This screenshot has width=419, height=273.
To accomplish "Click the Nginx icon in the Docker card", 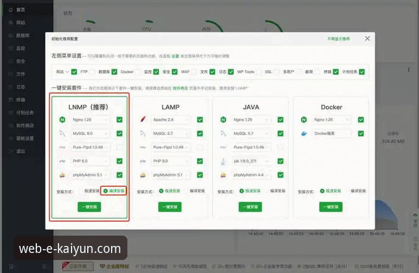I will coord(304,120).
